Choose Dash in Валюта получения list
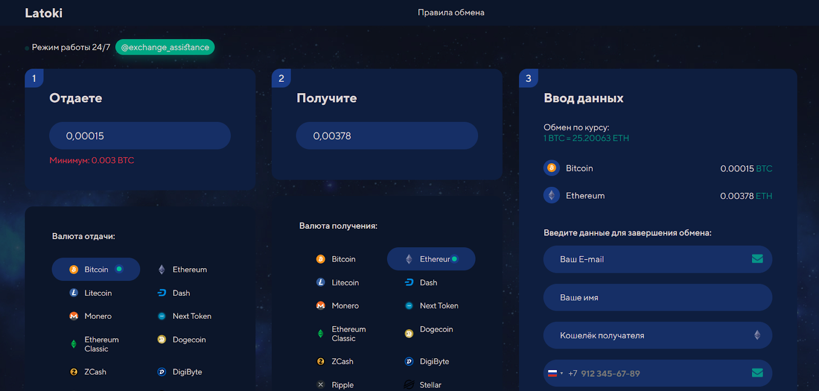 tap(421, 282)
